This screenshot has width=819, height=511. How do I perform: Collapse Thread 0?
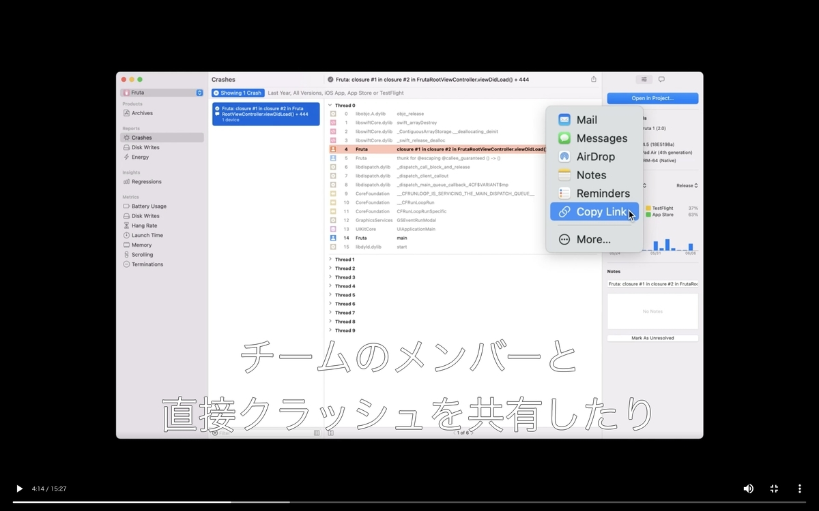pos(330,106)
